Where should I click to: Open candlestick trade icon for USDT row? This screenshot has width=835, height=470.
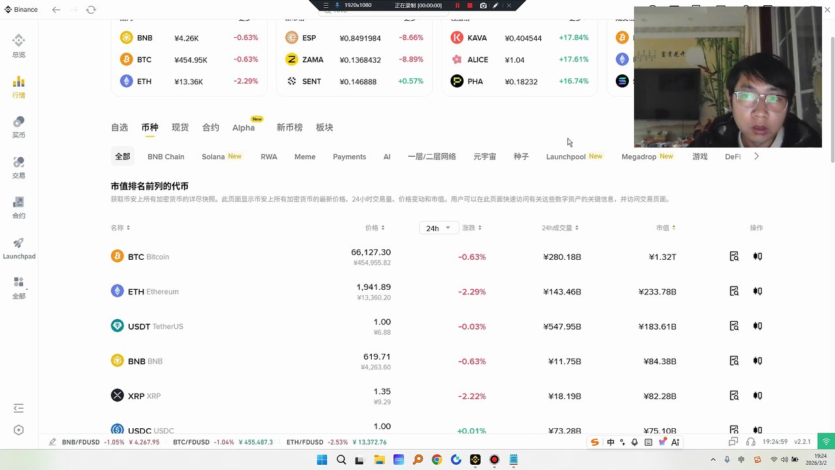757,326
